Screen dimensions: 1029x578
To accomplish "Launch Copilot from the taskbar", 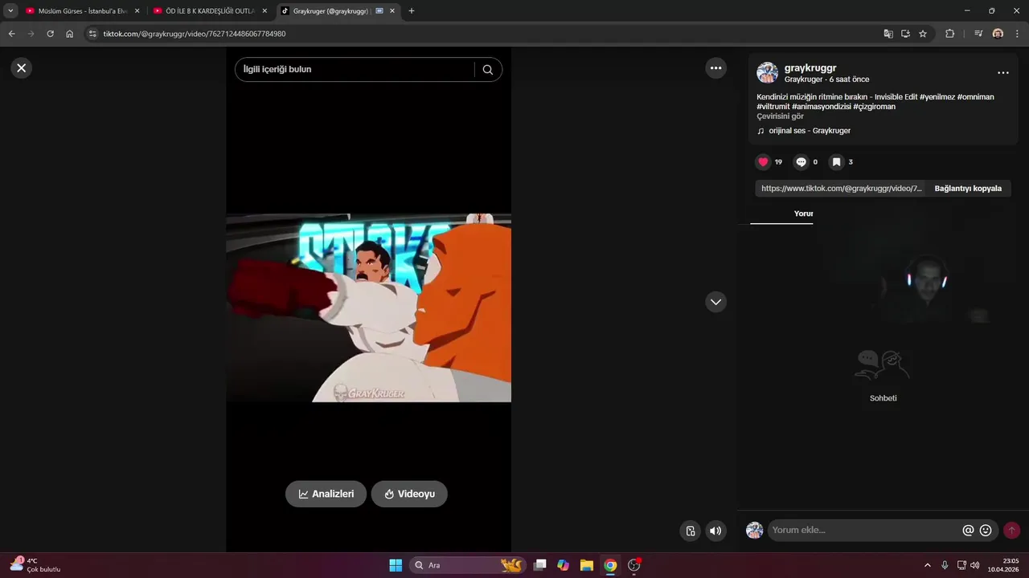I will 564,565.
